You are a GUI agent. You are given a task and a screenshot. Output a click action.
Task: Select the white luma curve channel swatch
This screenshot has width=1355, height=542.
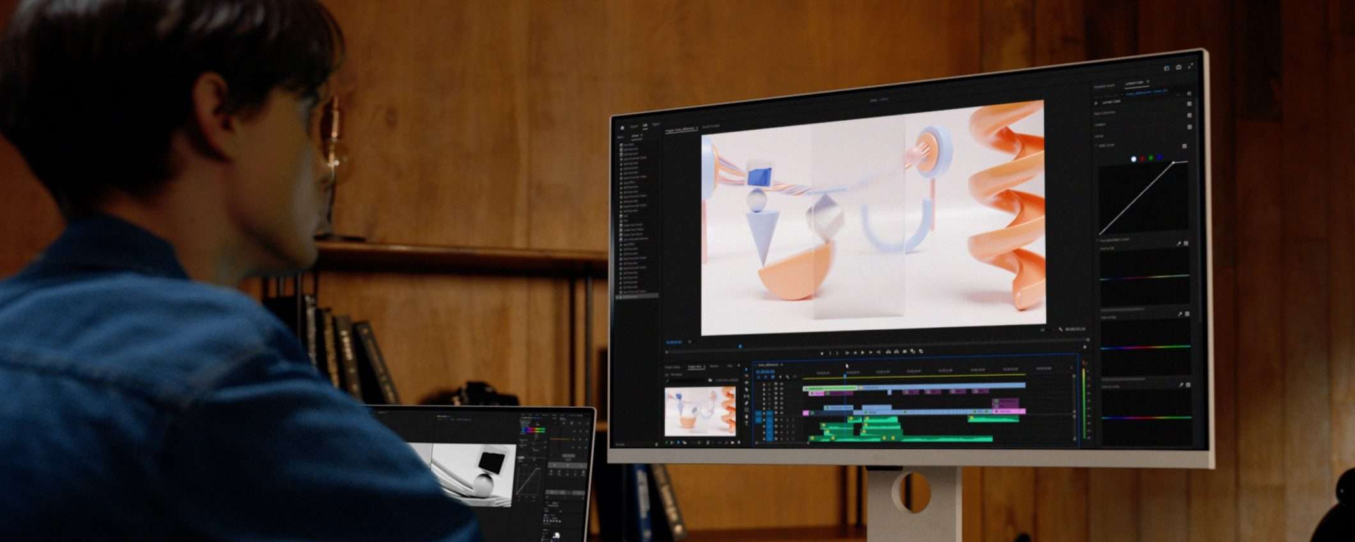[x=1134, y=159]
